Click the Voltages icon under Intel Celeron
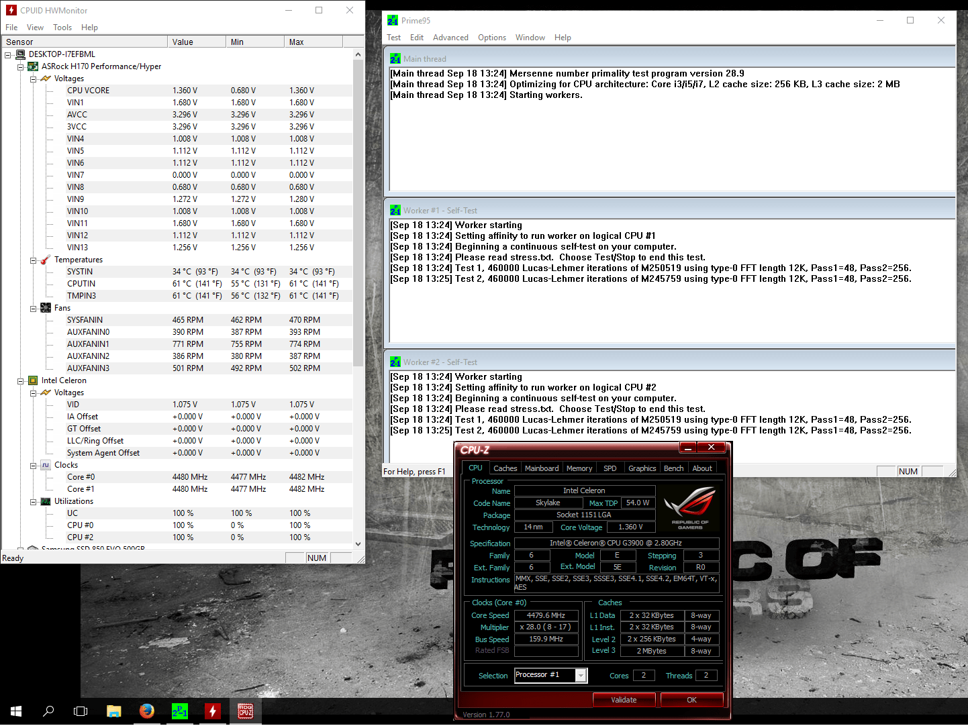The image size is (968, 726). 46,393
